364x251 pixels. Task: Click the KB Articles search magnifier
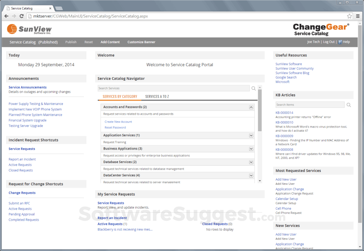348,104
